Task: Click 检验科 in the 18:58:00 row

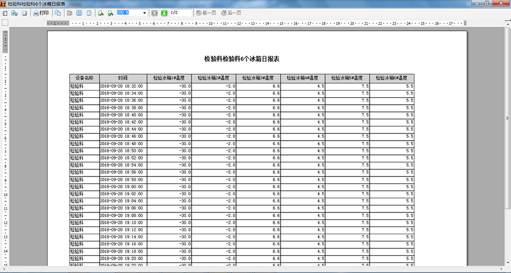Action: click(77, 179)
